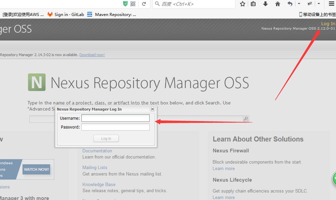The width and height of the screenshot is (336, 200).
Task: Expand the dropdown beside the bug extension icon
Action: 319,4
